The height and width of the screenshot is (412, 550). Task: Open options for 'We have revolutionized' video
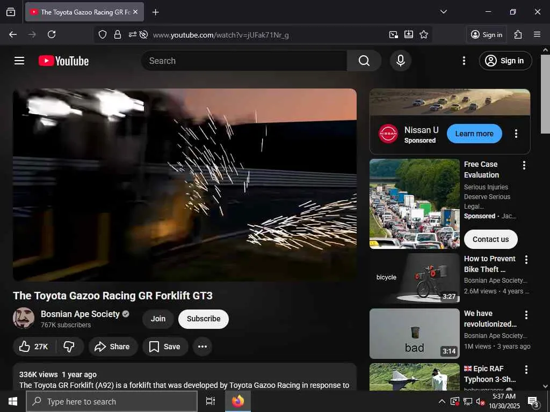pos(526,314)
